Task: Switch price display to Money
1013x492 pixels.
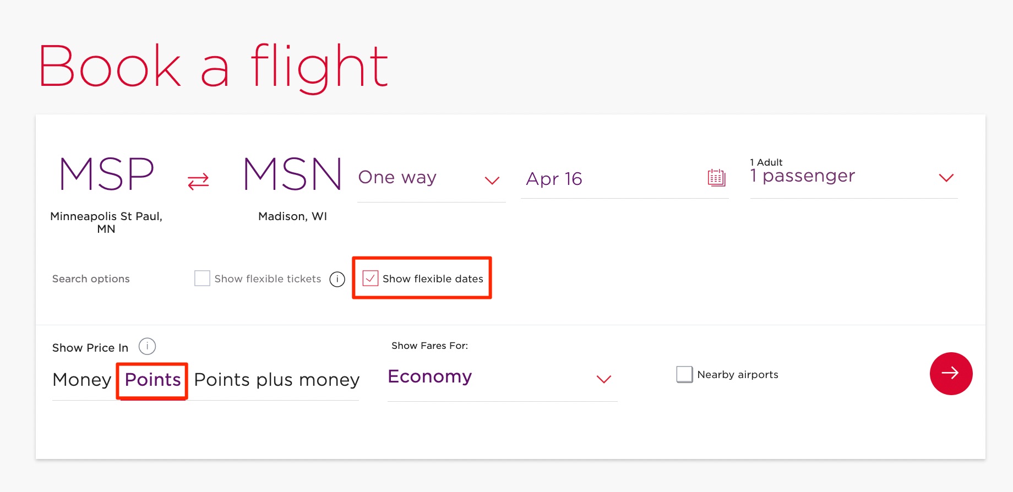Action: coord(81,380)
